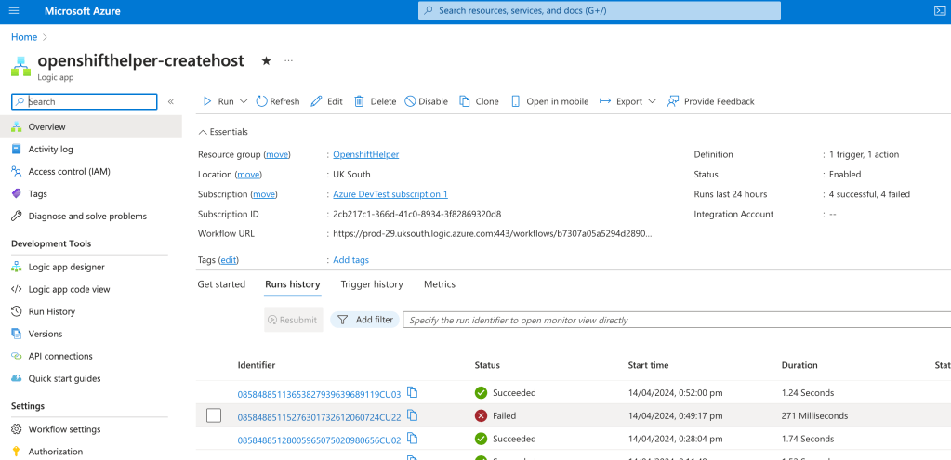The height and width of the screenshot is (460, 951).
Task: Favorite the logic app with the star icon
Action: [x=266, y=60]
